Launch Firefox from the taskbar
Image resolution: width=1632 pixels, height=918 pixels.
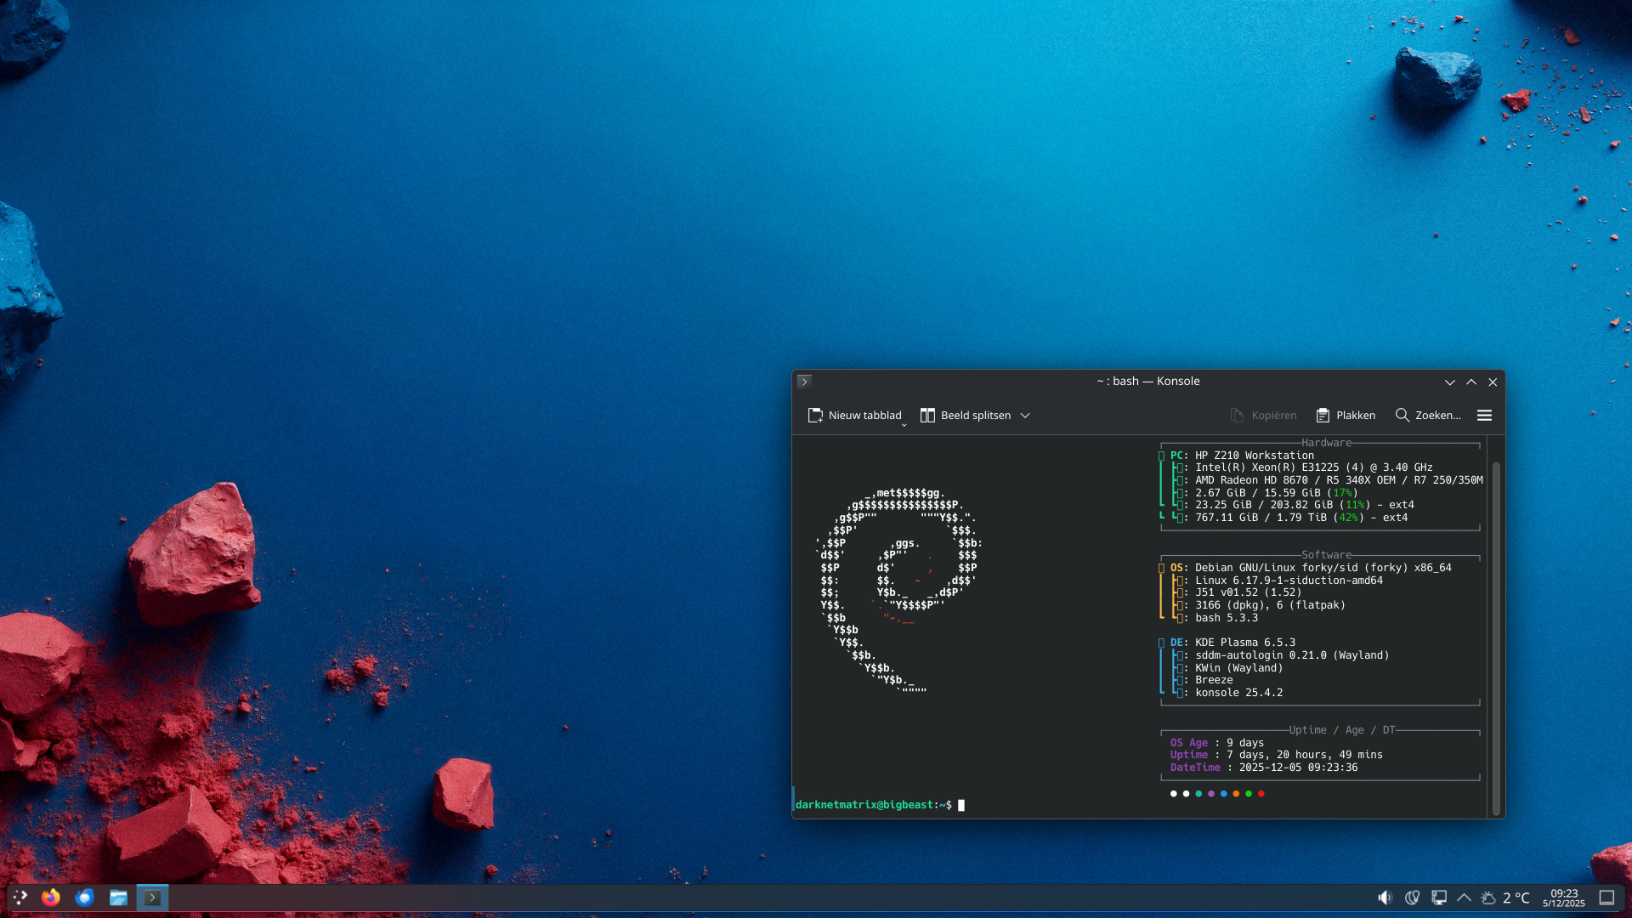(x=51, y=898)
